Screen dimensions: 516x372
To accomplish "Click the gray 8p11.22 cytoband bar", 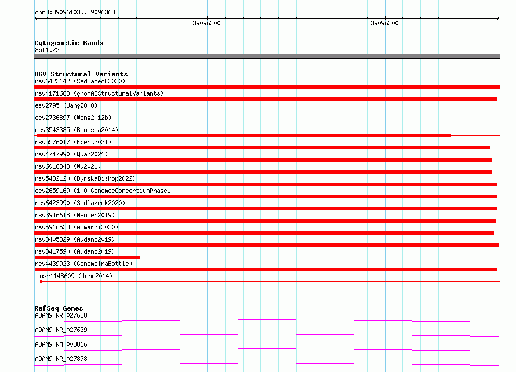I will pyautogui.click(x=267, y=56).
